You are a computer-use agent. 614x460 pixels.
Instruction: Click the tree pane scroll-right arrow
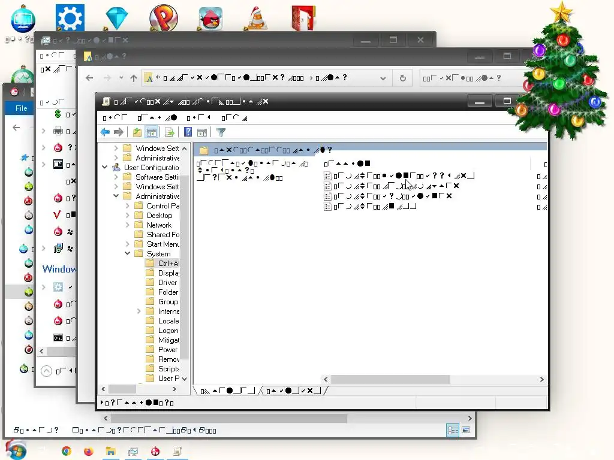tap(174, 389)
